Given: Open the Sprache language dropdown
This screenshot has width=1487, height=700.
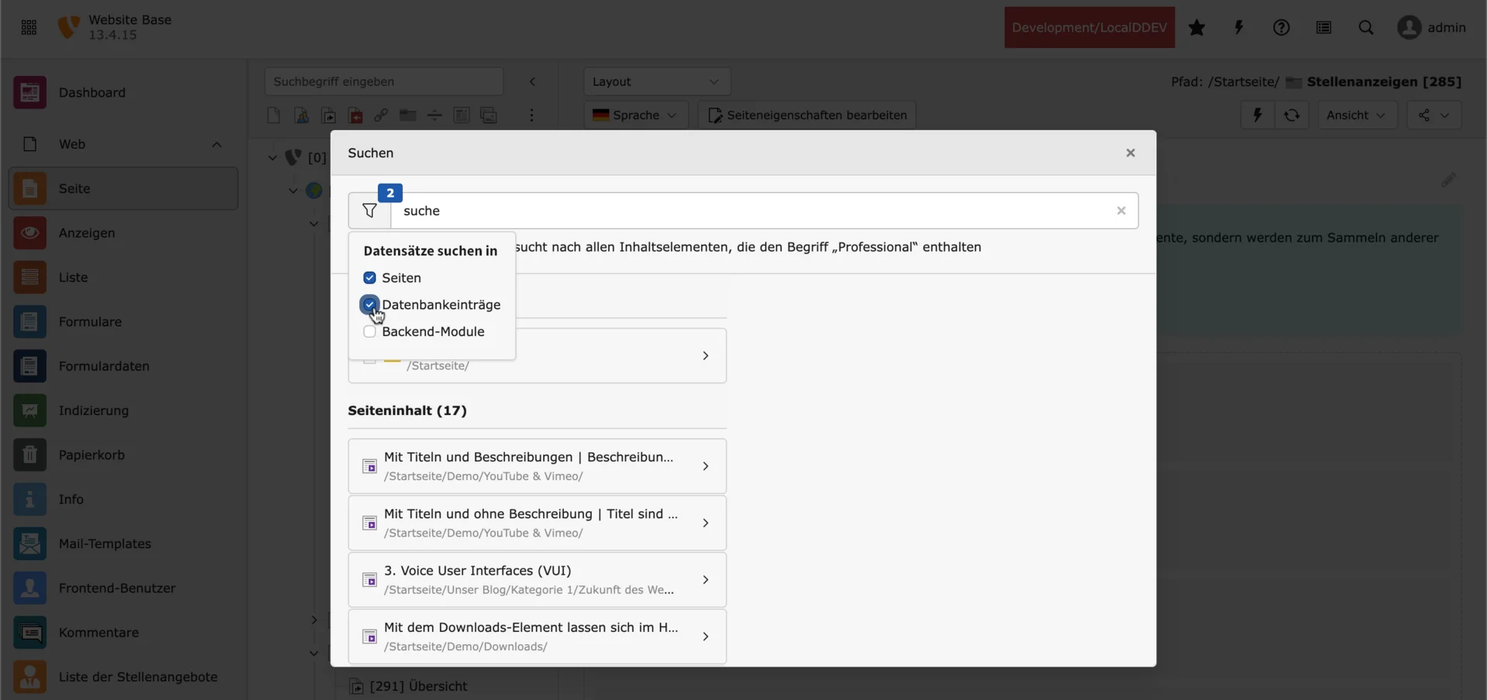Looking at the screenshot, I should click(635, 115).
